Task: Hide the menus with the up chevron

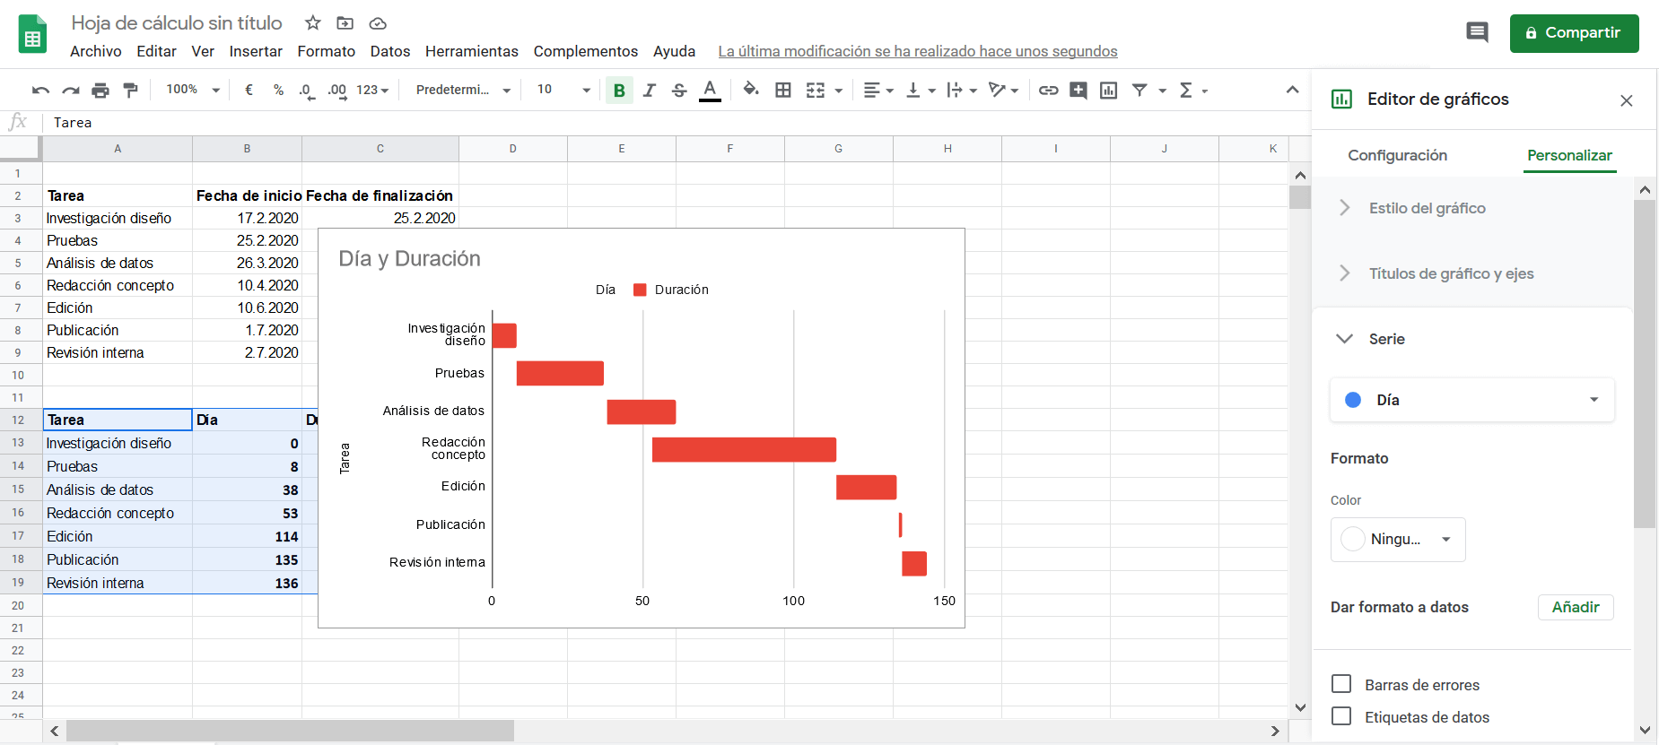Action: tap(1292, 90)
